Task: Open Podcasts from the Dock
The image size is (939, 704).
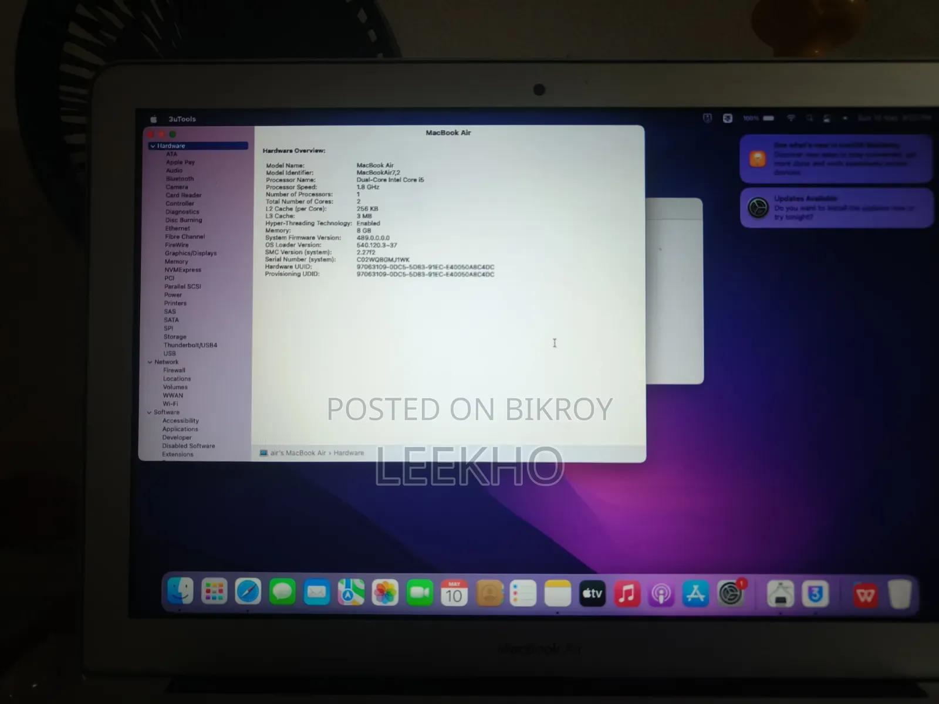Action: click(661, 594)
